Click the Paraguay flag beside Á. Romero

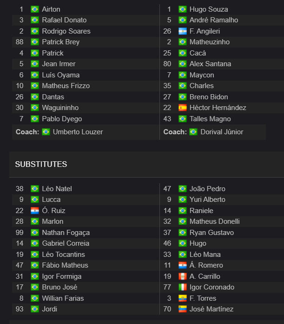coord(182,265)
